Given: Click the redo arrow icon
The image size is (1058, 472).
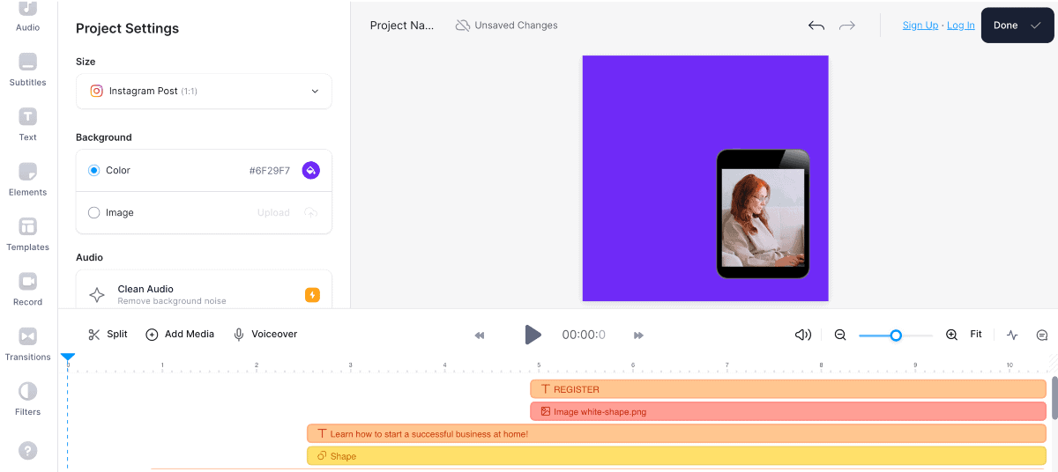Looking at the screenshot, I should pos(847,26).
